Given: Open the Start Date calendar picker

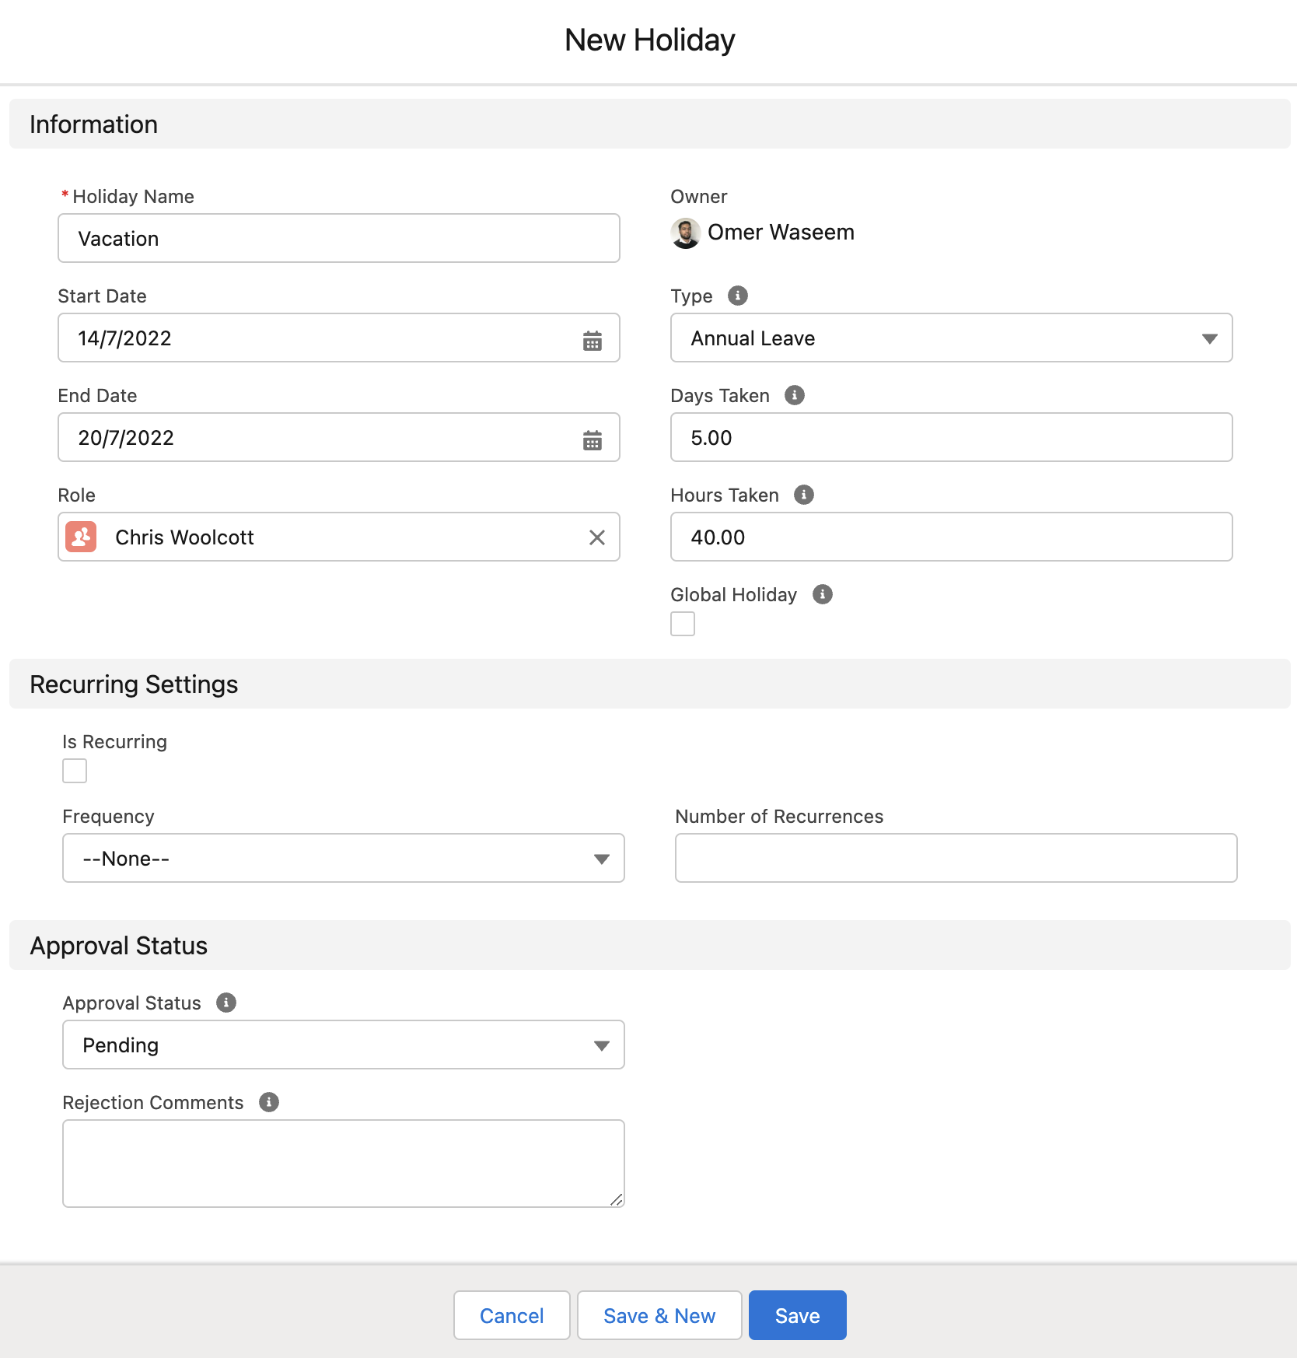Looking at the screenshot, I should pos(592,340).
